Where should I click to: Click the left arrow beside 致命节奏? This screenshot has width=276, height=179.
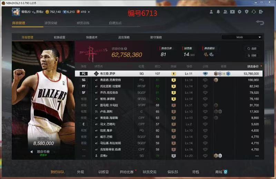coord(31,151)
